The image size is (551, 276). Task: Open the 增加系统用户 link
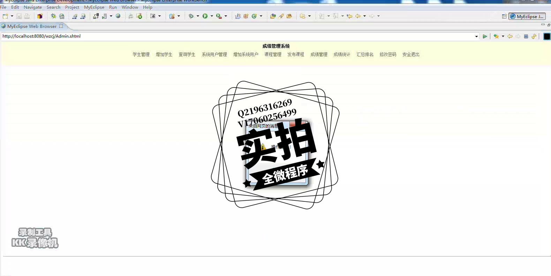coord(246,54)
